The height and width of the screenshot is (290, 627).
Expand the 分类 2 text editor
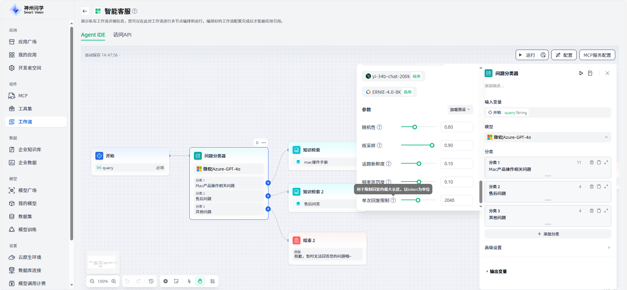click(x=606, y=186)
